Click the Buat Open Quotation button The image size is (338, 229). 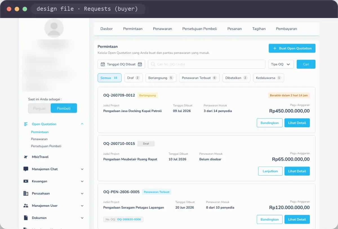coord(292,48)
